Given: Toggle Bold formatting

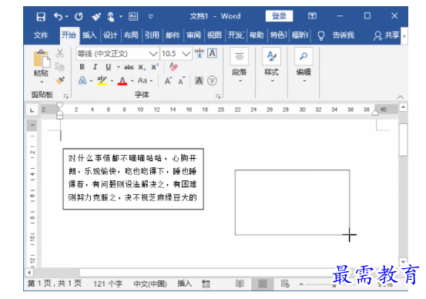Looking at the screenshot, I should (82, 67).
